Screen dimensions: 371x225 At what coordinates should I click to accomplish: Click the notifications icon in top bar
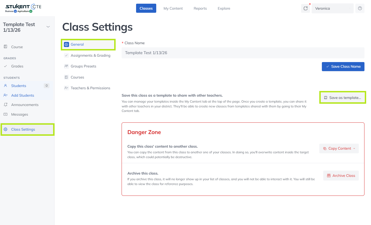[305, 9]
